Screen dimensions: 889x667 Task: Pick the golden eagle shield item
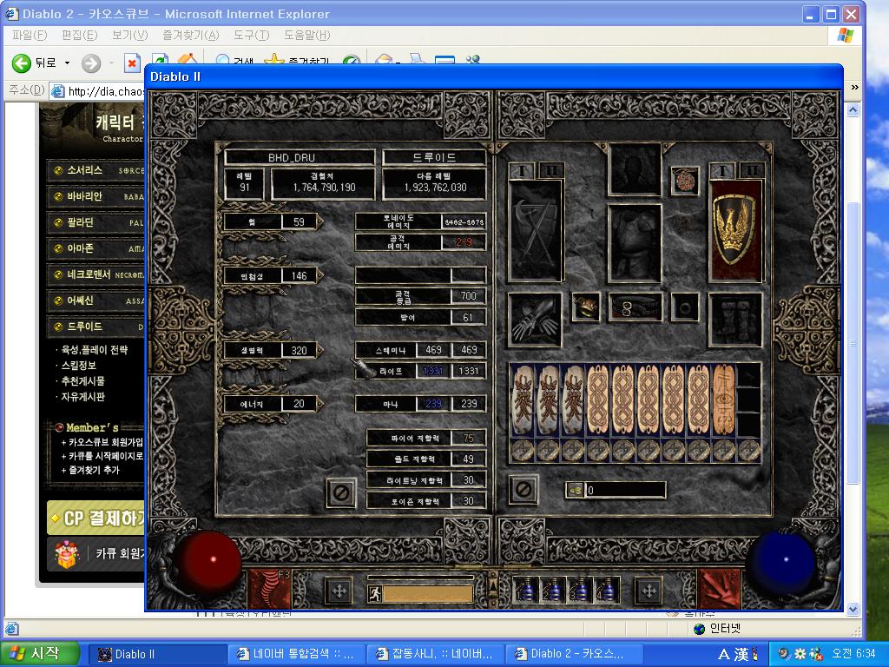click(734, 231)
